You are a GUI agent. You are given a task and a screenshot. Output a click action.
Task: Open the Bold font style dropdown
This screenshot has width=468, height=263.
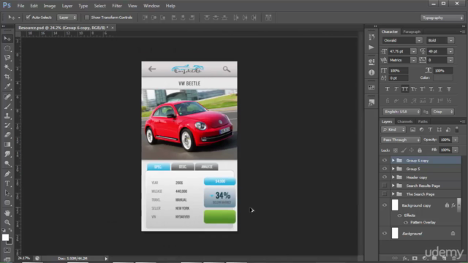click(450, 40)
